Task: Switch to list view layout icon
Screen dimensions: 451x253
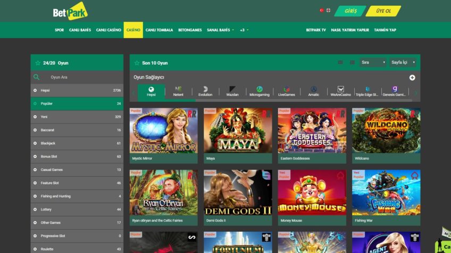Action: click(352, 62)
